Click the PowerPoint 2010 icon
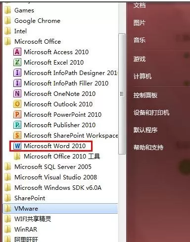 [17, 115]
